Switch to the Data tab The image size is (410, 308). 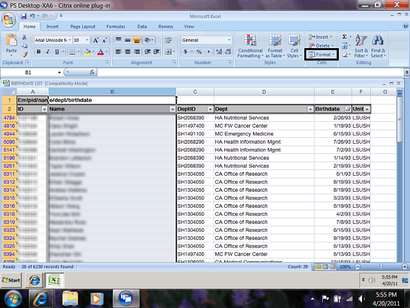(142, 26)
